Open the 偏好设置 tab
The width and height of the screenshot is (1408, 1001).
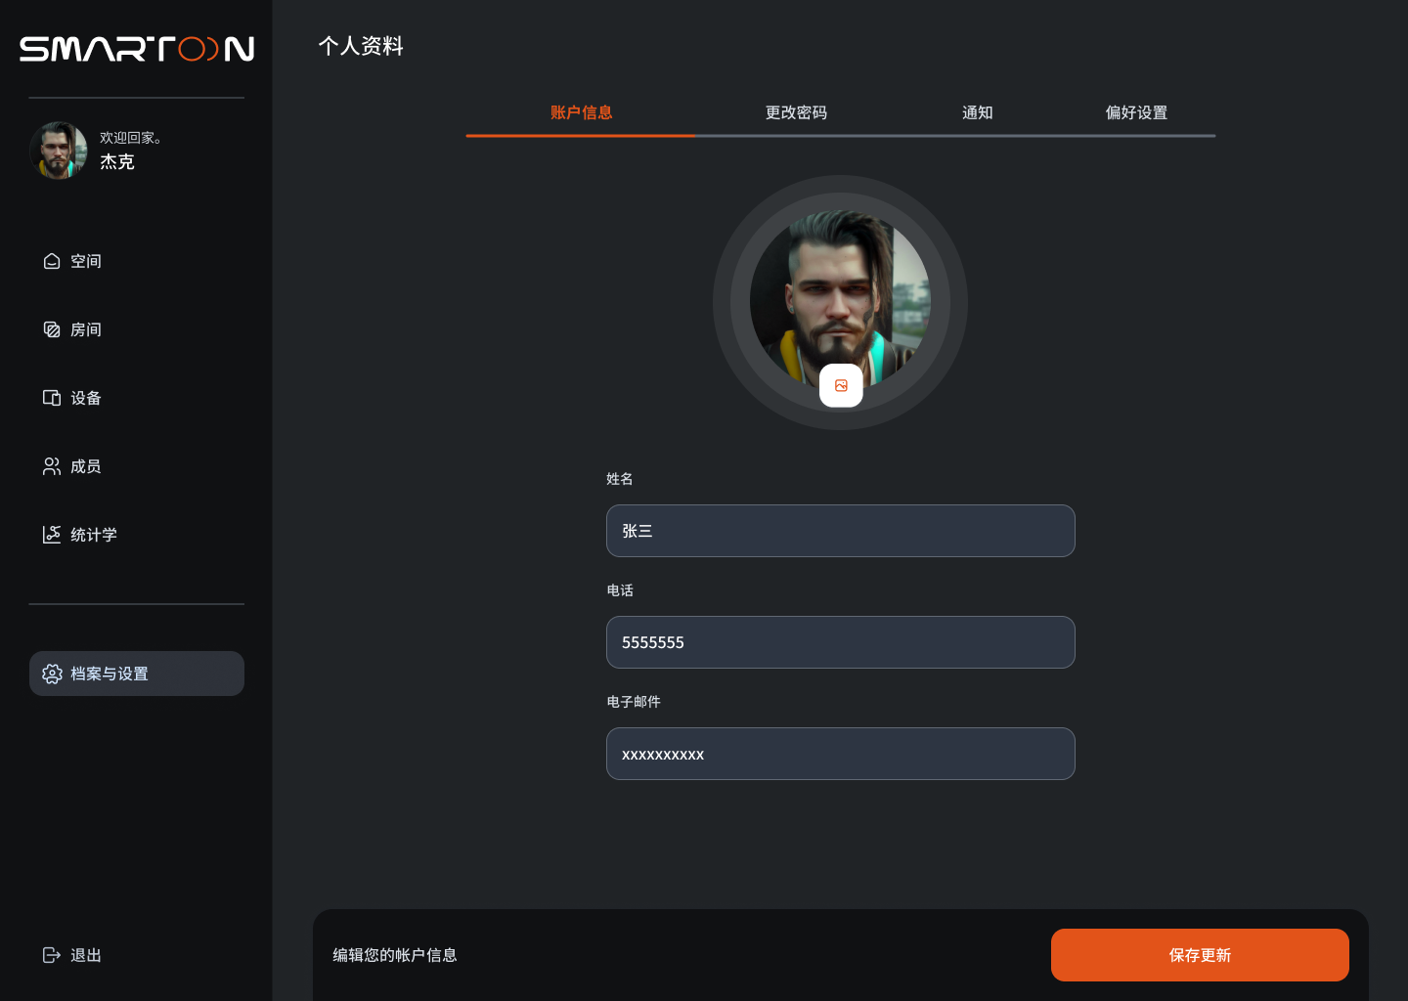1136,112
